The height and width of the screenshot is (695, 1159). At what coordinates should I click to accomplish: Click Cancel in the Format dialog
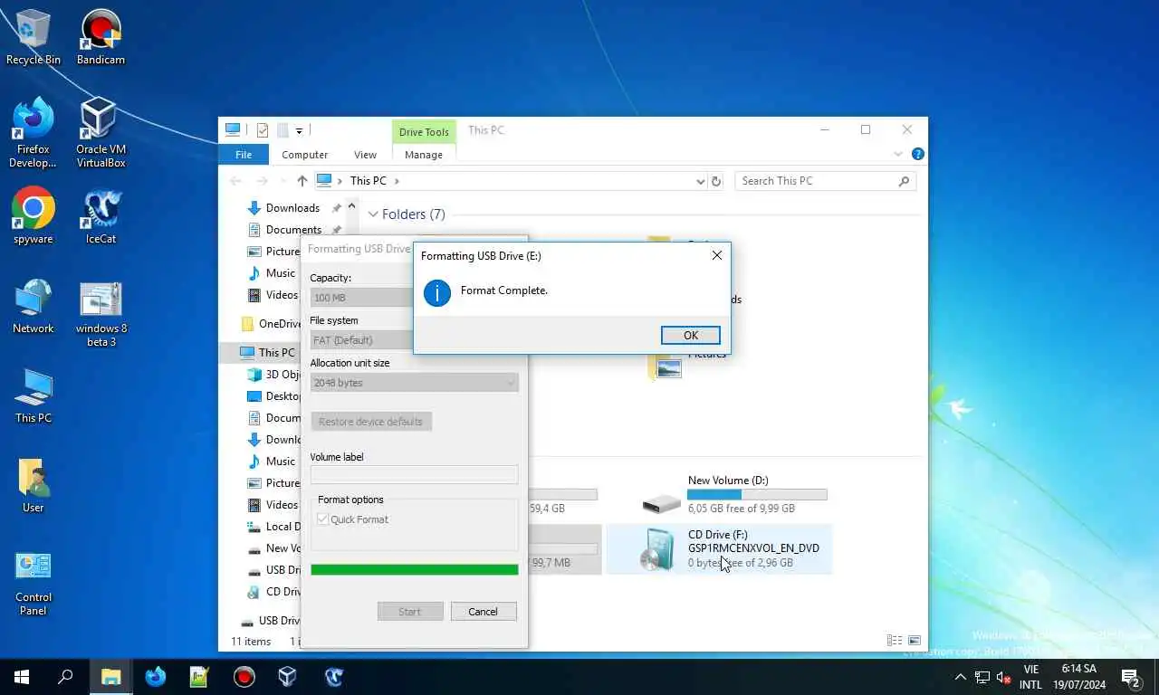click(483, 612)
